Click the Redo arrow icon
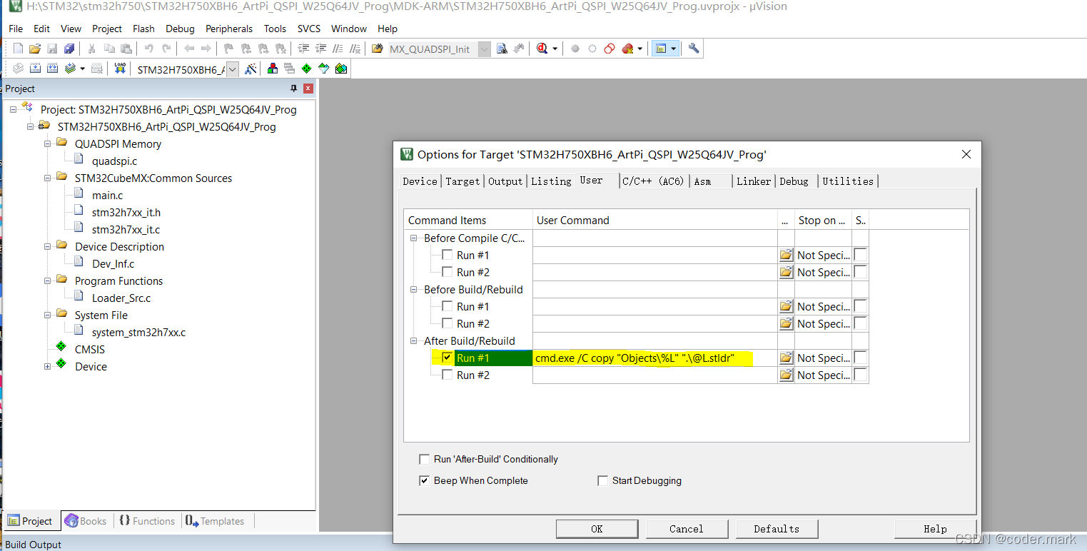 point(166,49)
